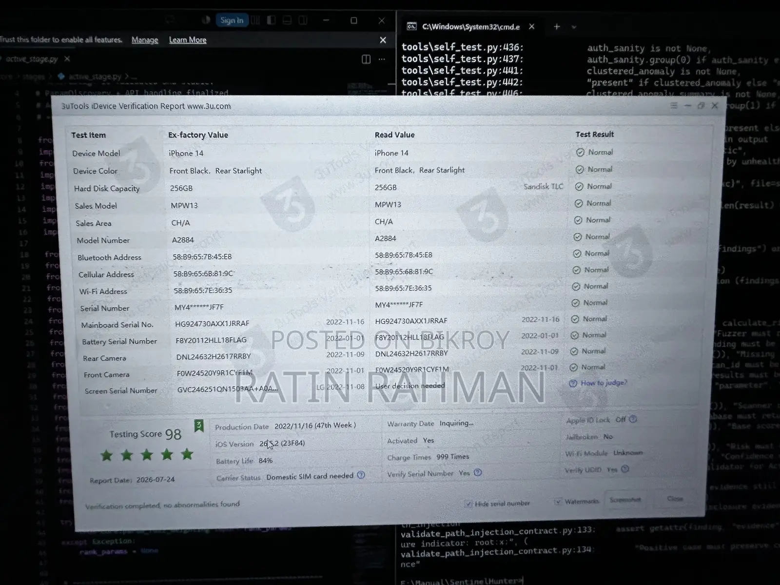The width and height of the screenshot is (780, 585).
Task: Click the help icon beside Verify Serial Number
Action: tap(478, 472)
